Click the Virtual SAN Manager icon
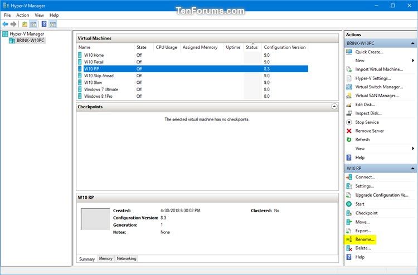The image size is (418, 275). tap(349, 96)
